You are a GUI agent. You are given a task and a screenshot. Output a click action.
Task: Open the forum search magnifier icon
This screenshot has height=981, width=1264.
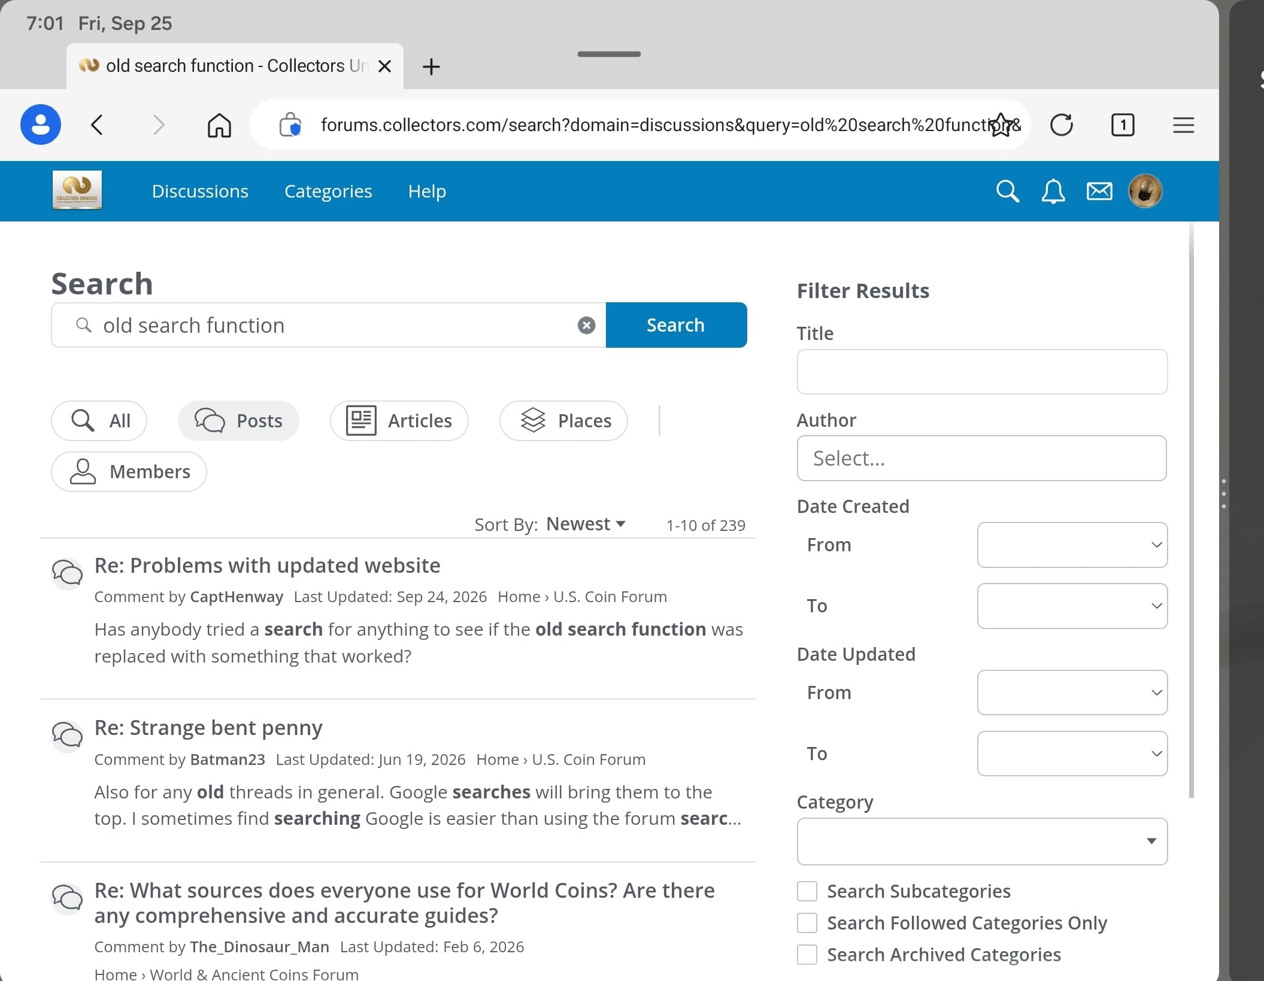point(1007,192)
